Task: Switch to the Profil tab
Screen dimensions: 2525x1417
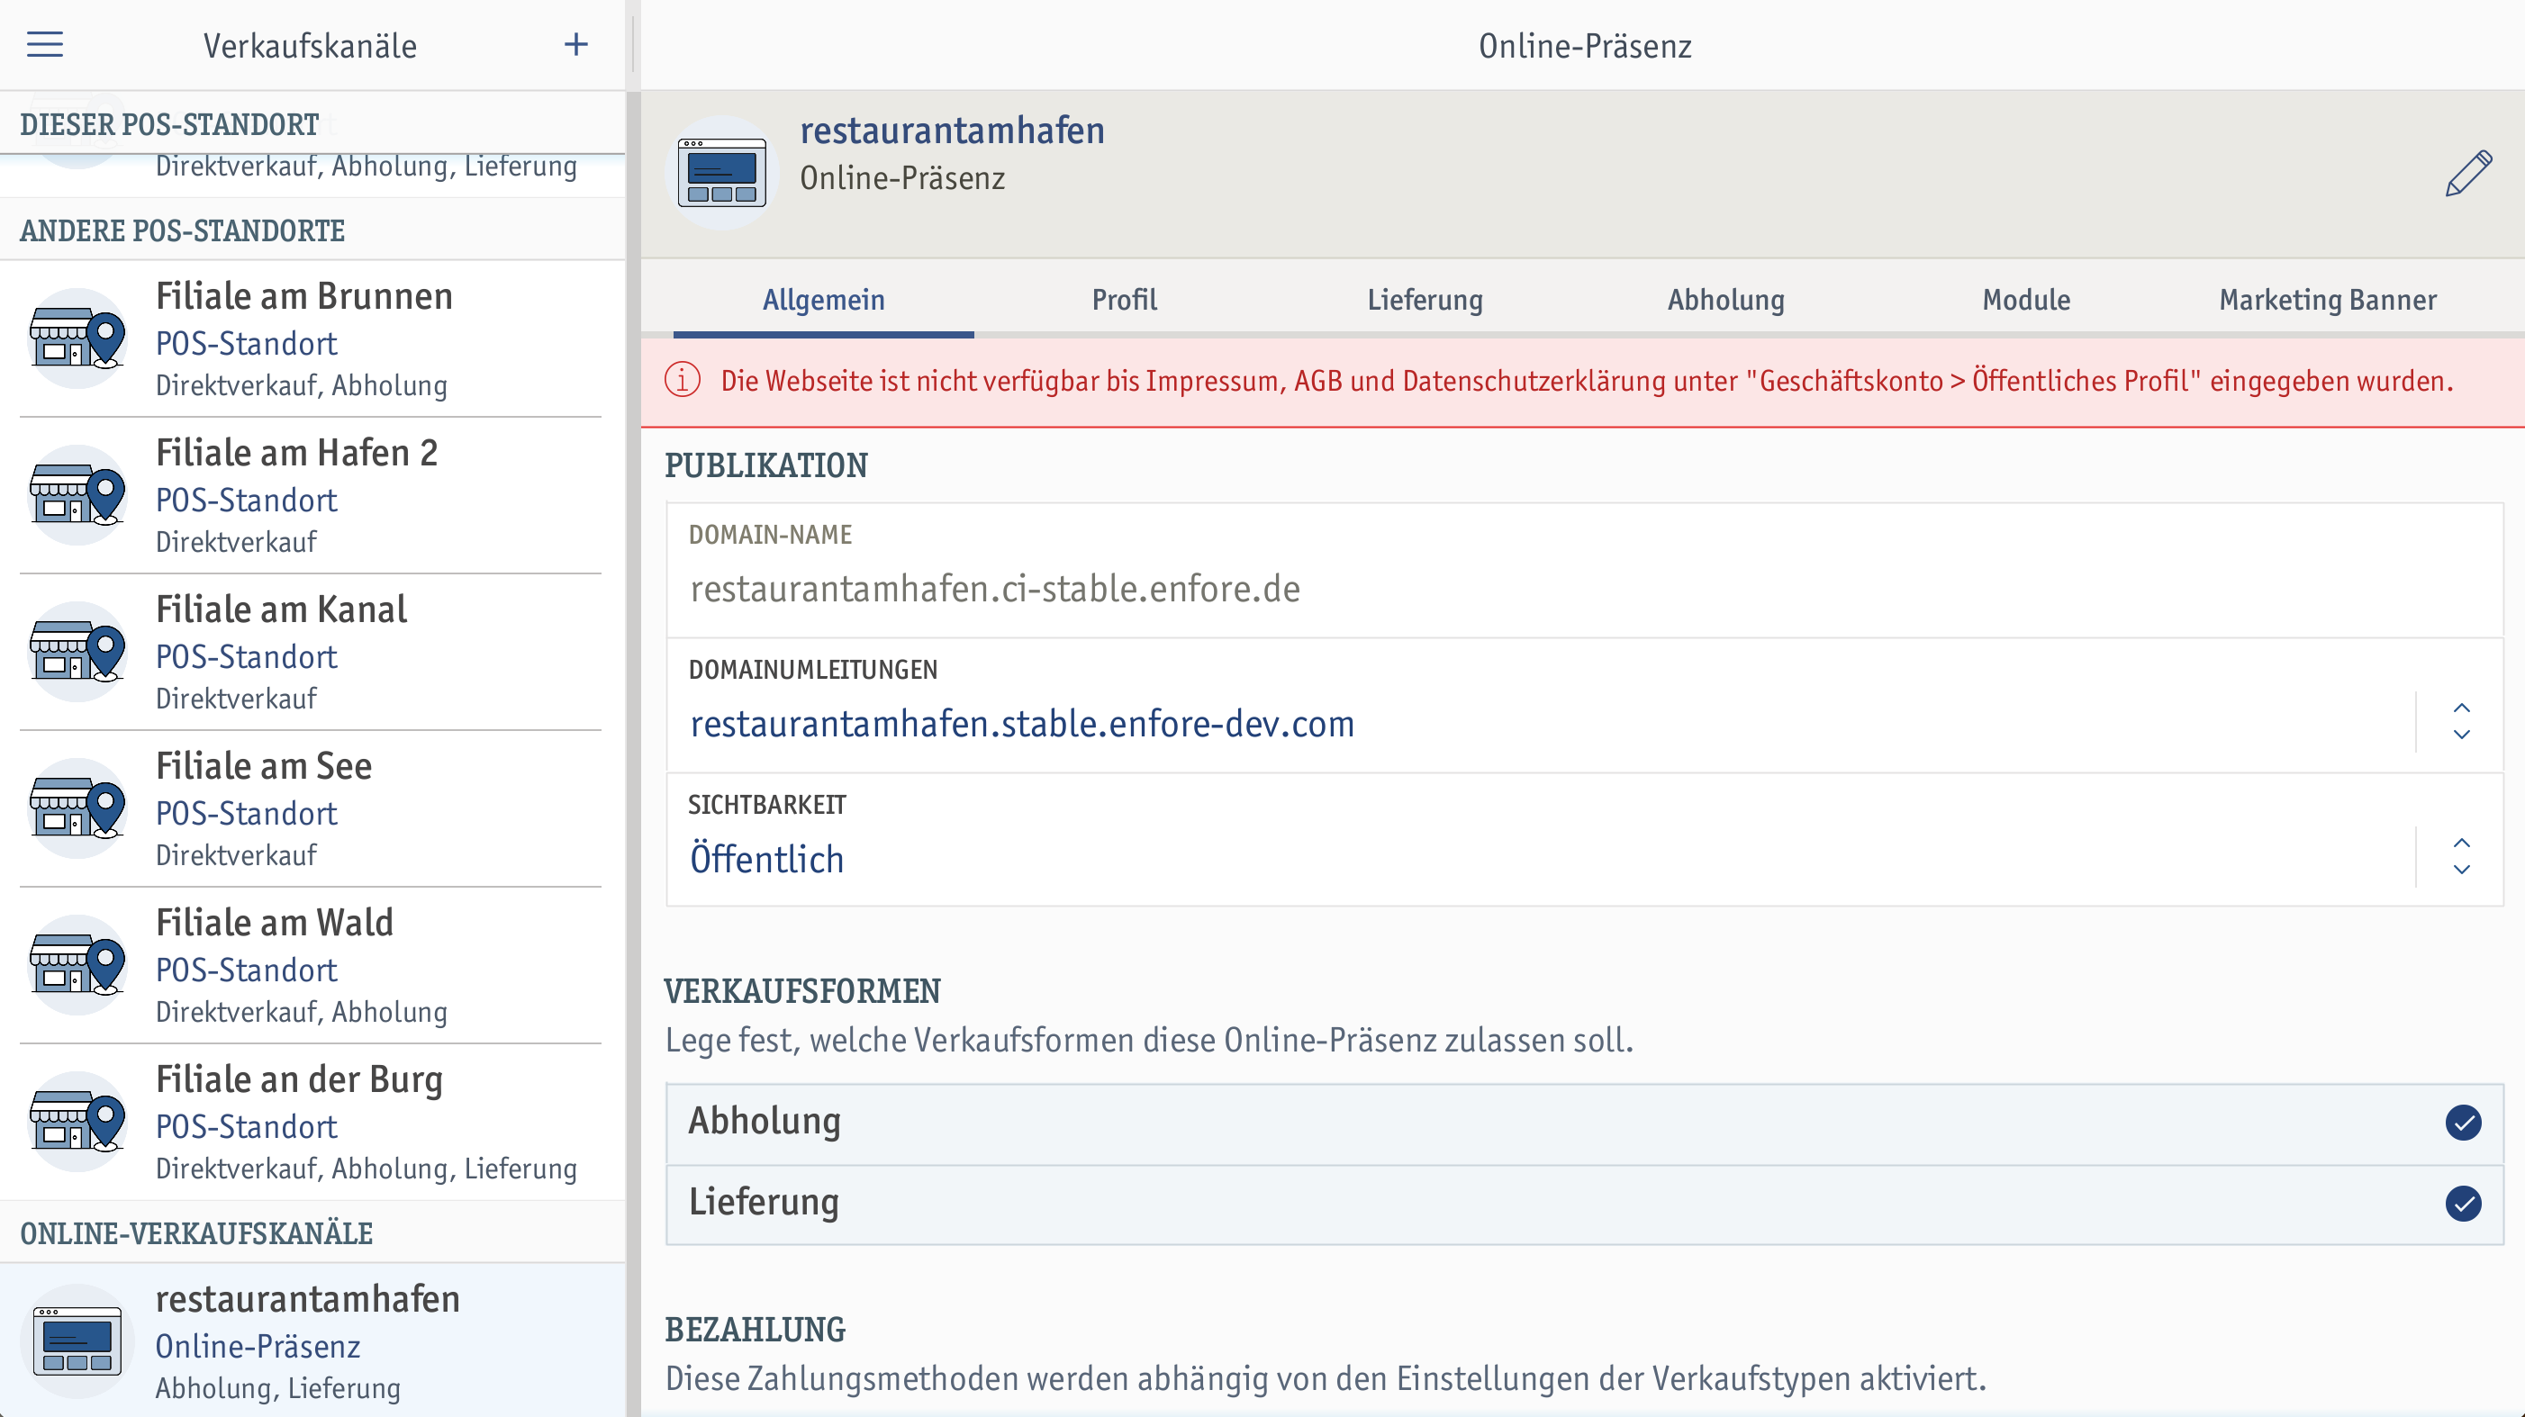Action: coord(1125,300)
